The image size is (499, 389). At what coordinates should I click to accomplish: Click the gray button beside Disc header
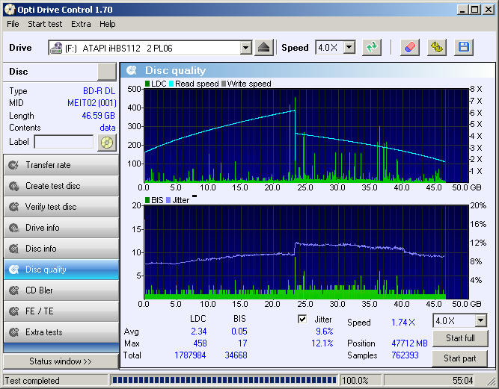coord(107,72)
